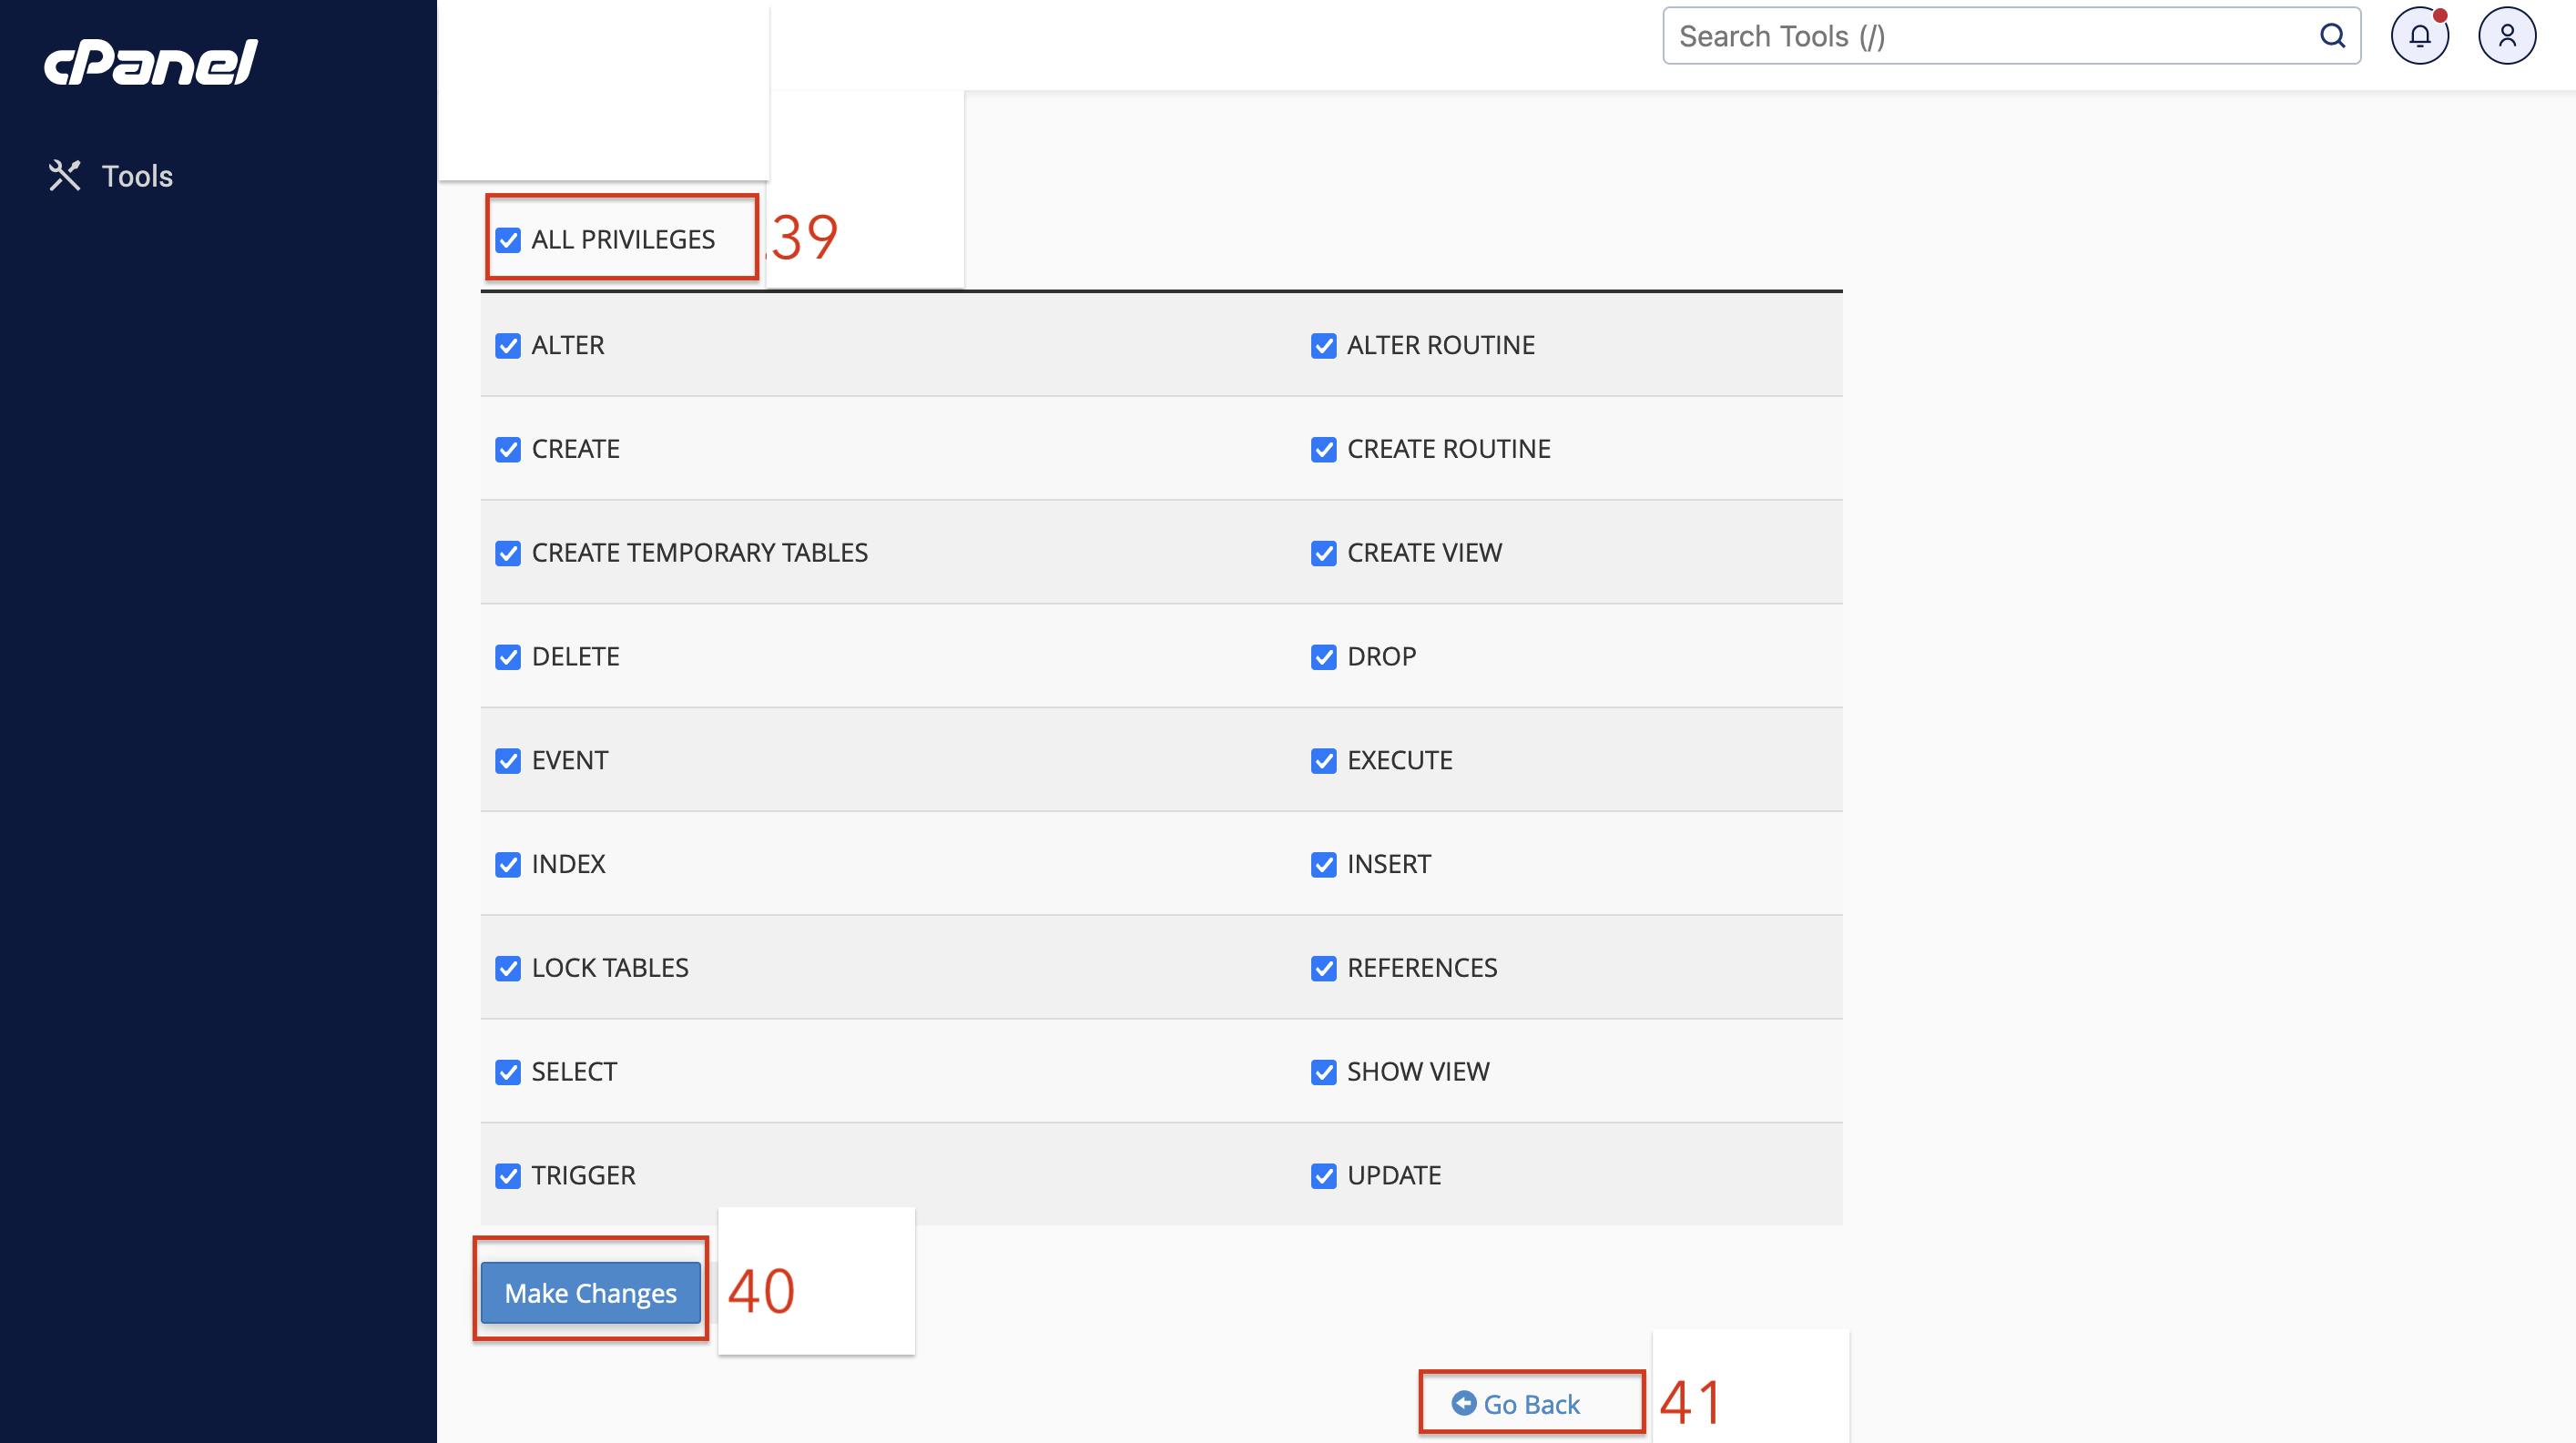The image size is (2576, 1443).
Task: Toggle the REFERENCES privilege checkbox
Action: [1324, 969]
